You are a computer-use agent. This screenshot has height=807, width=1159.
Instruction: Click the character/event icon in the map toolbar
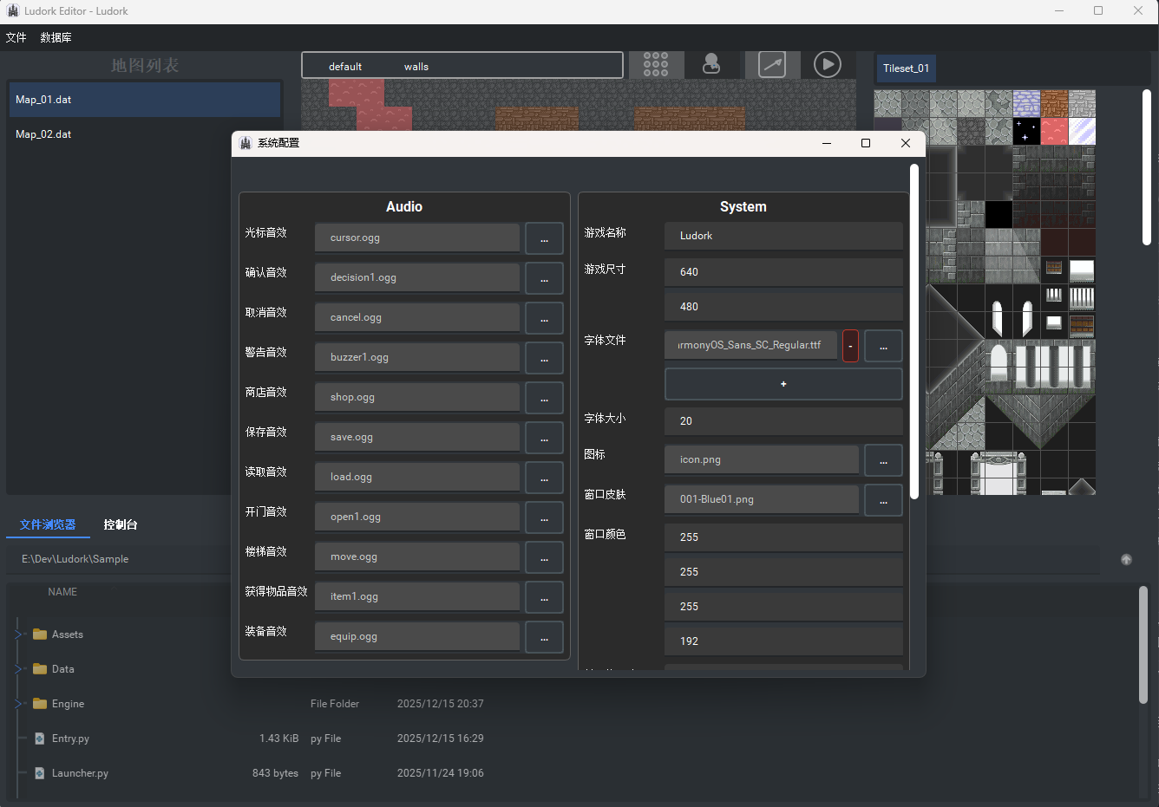(x=711, y=65)
